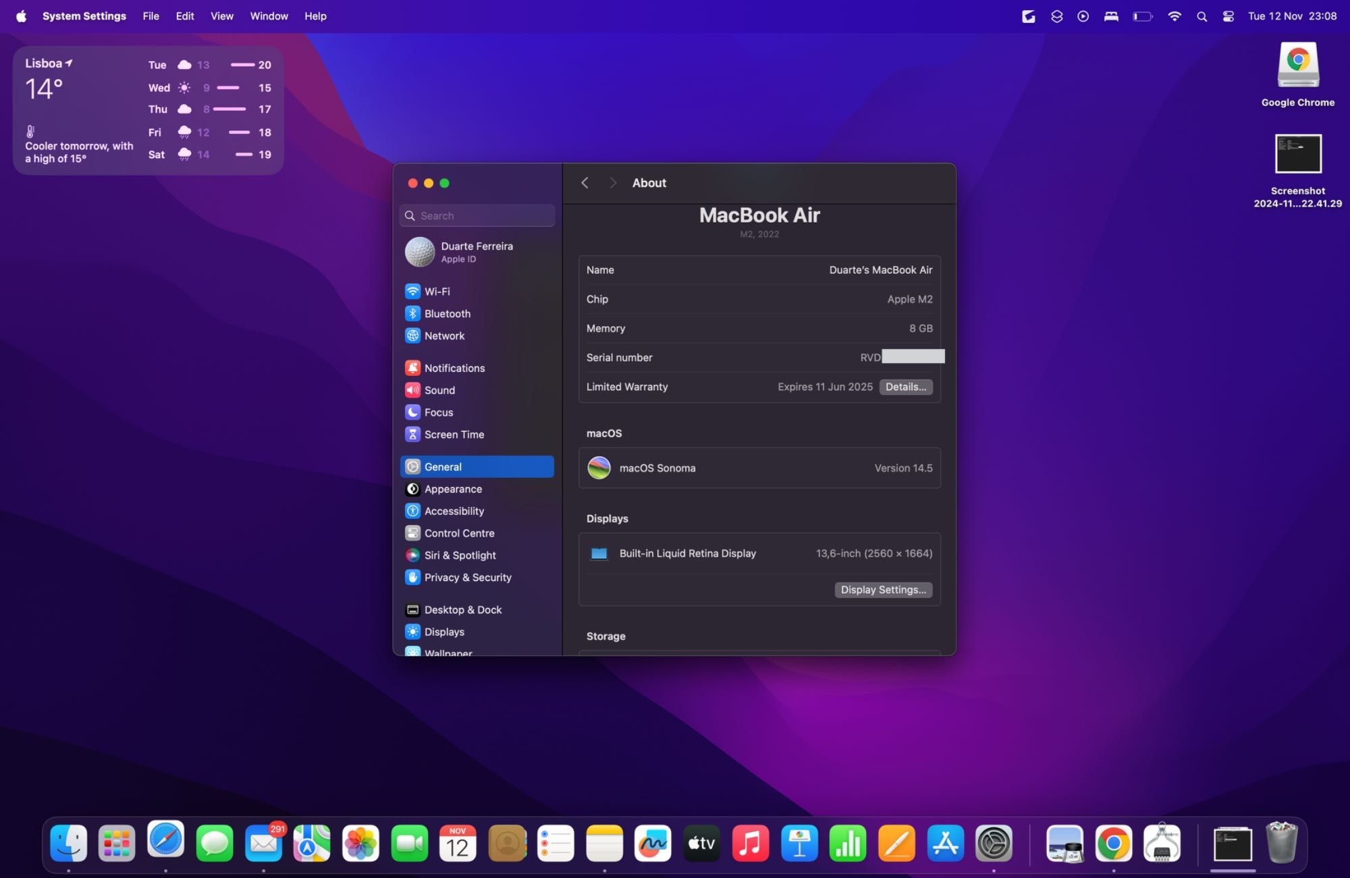
Task: Open the View menu
Action: point(222,16)
